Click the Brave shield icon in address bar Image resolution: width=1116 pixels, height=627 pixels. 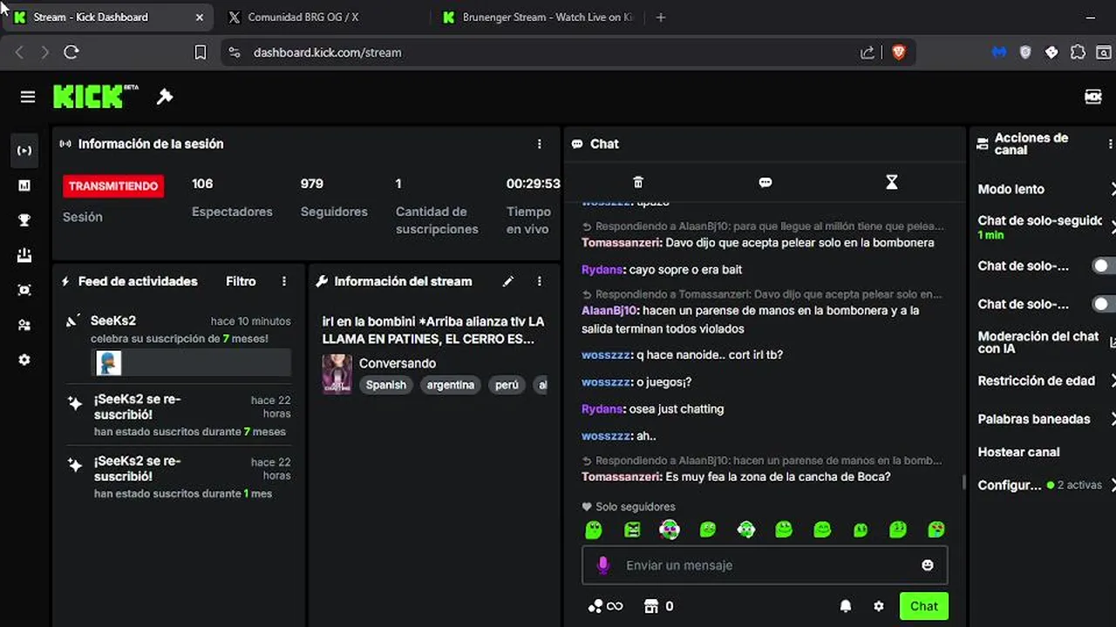point(899,52)
